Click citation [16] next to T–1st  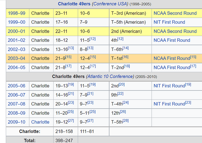125,57
